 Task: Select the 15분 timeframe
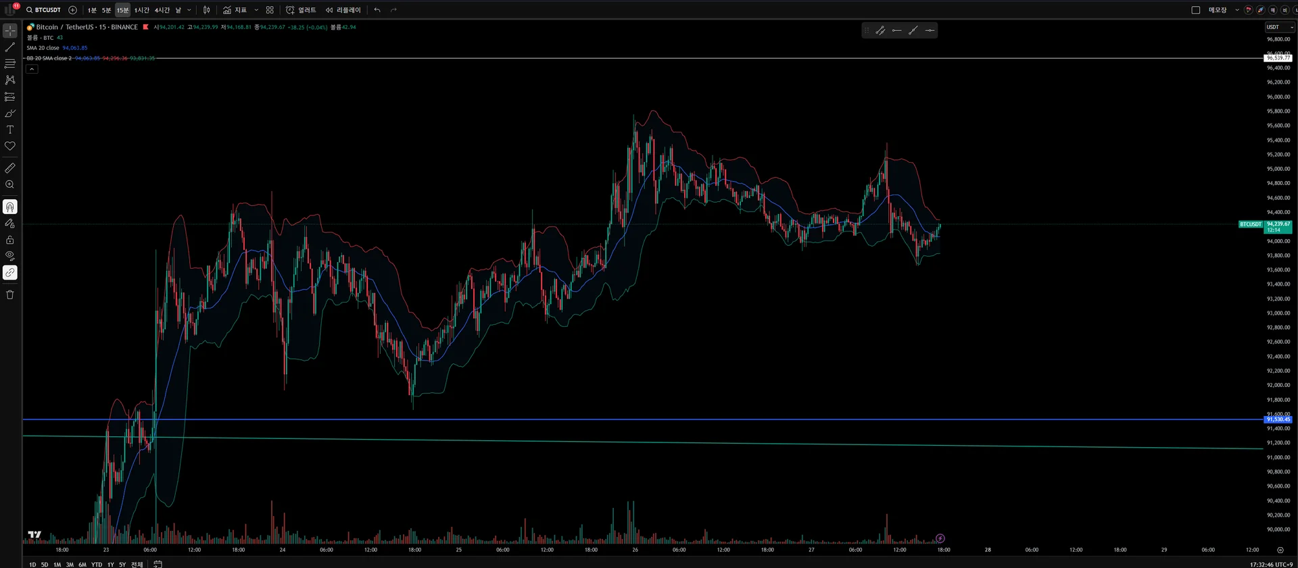coord(122,10)
